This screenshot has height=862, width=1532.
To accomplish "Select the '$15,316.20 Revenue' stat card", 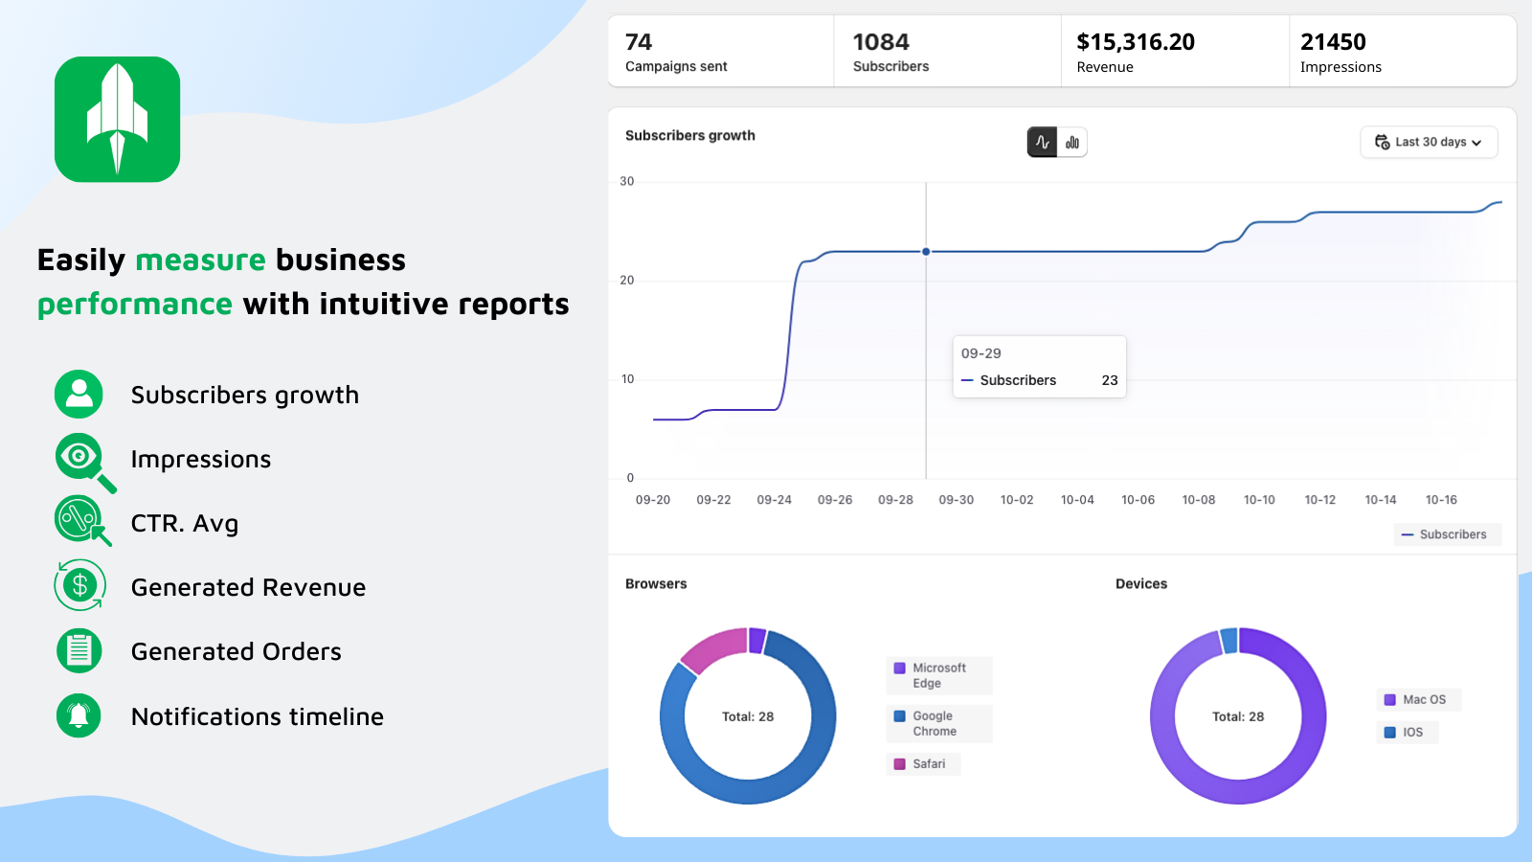I will [1175, 52].
